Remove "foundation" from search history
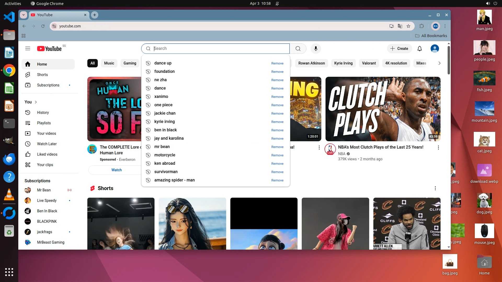The height and width of the screenshot is (282, 502). [277, 72]
